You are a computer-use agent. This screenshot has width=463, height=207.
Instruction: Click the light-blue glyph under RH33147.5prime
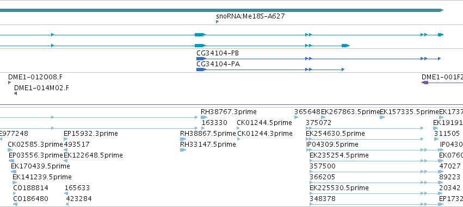point(183,150)
